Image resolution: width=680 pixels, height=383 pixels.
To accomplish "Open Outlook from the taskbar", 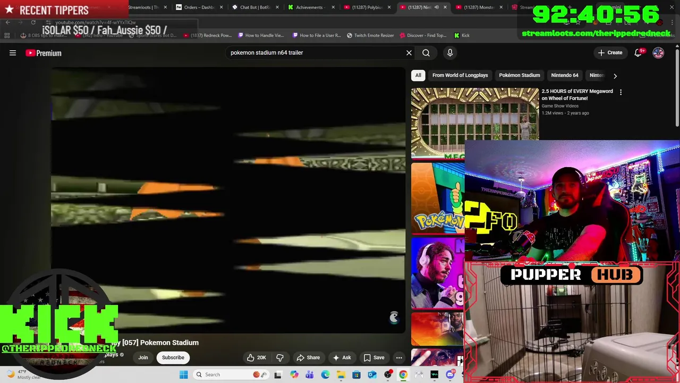I will click(372, 374).
